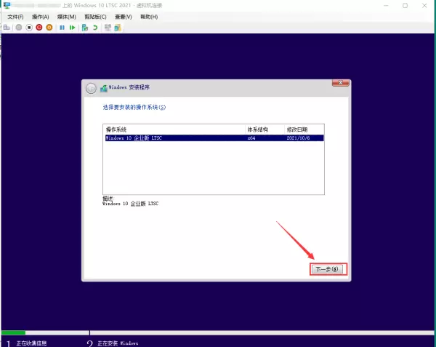Pause the virtual machine
This screenshot has width=436, height=347.
point(62,28)
